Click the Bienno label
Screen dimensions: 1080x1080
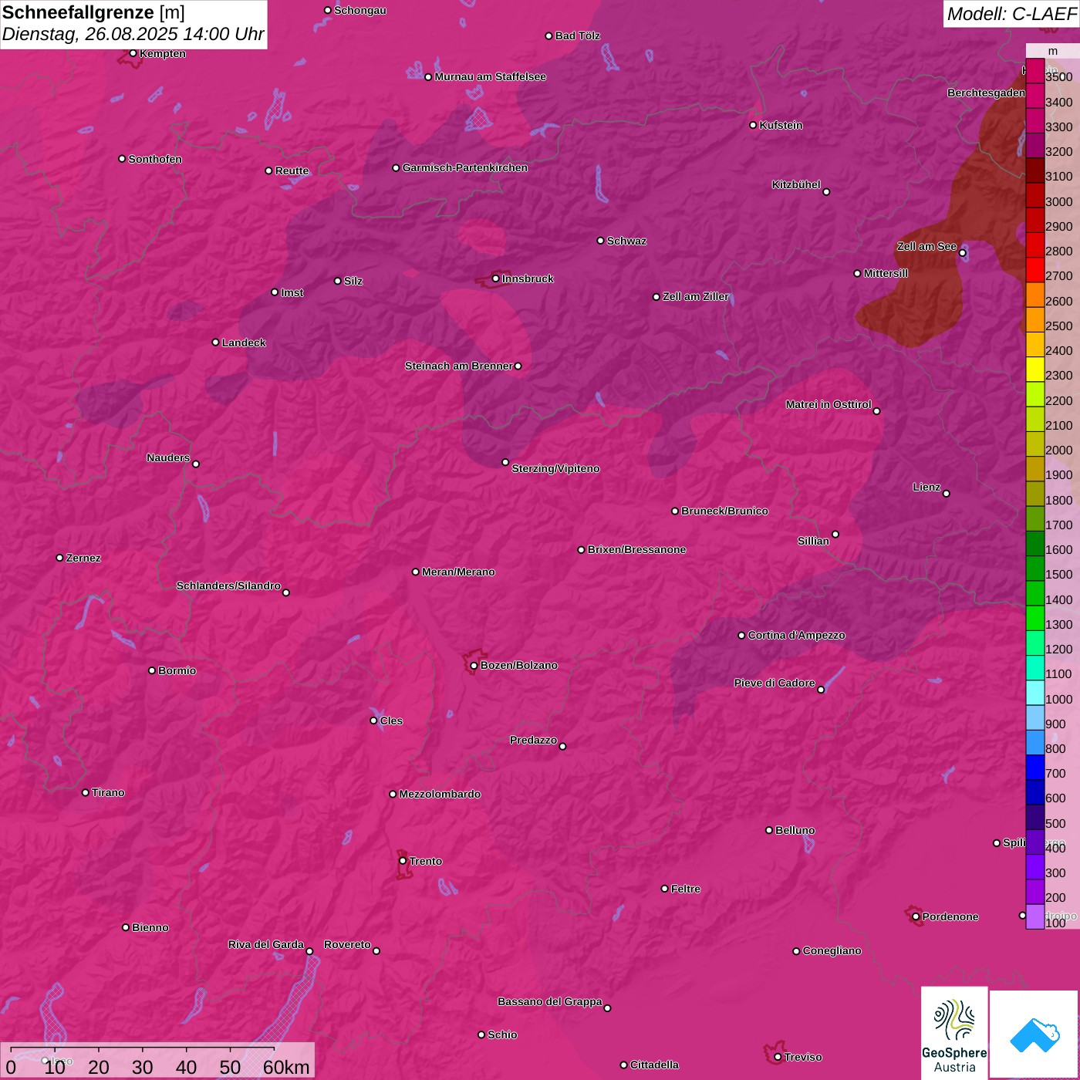150,927
